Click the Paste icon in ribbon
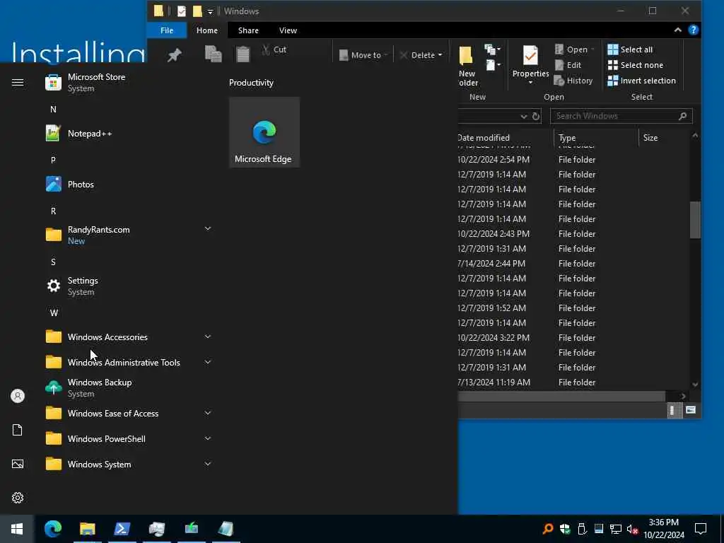 point(243,54)
